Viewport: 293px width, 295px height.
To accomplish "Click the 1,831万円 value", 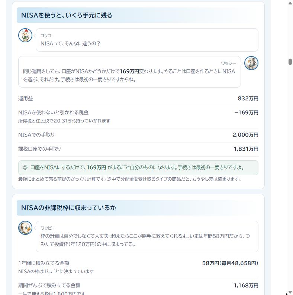I will [246, 149].
